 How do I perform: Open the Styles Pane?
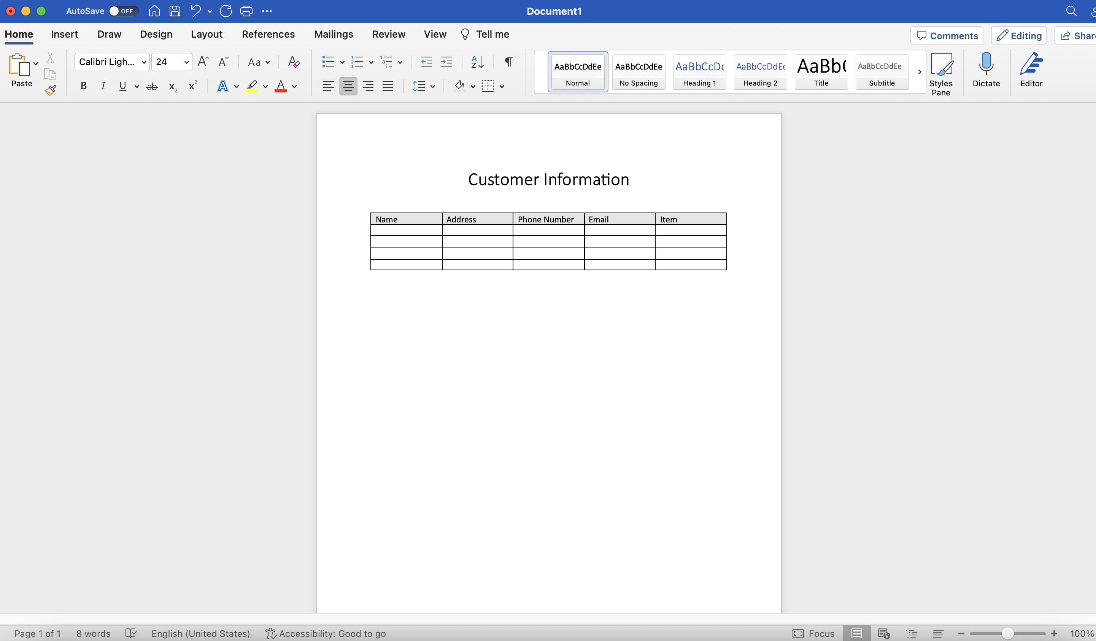click(941, 74)
